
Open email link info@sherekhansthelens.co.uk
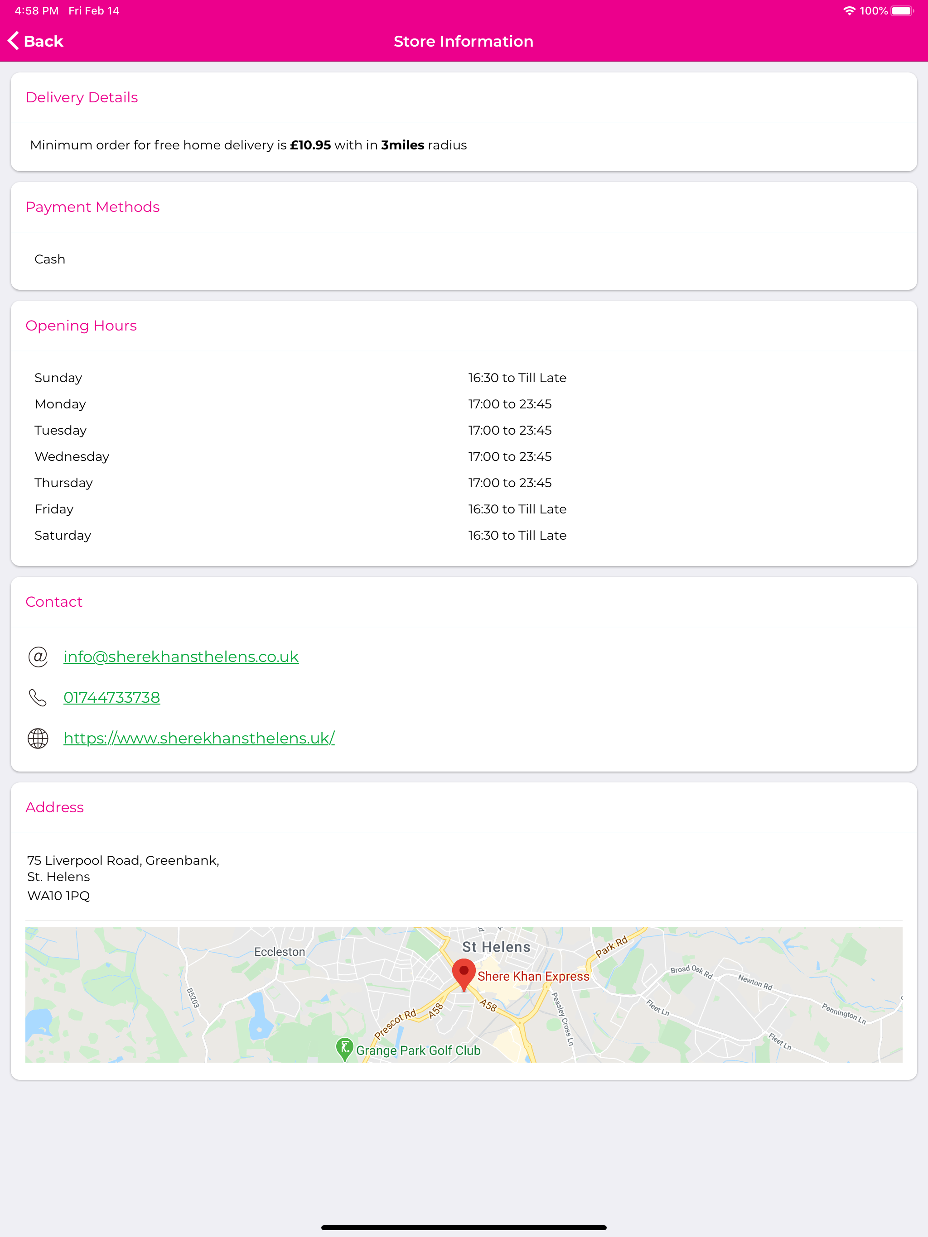coord(181,657)
